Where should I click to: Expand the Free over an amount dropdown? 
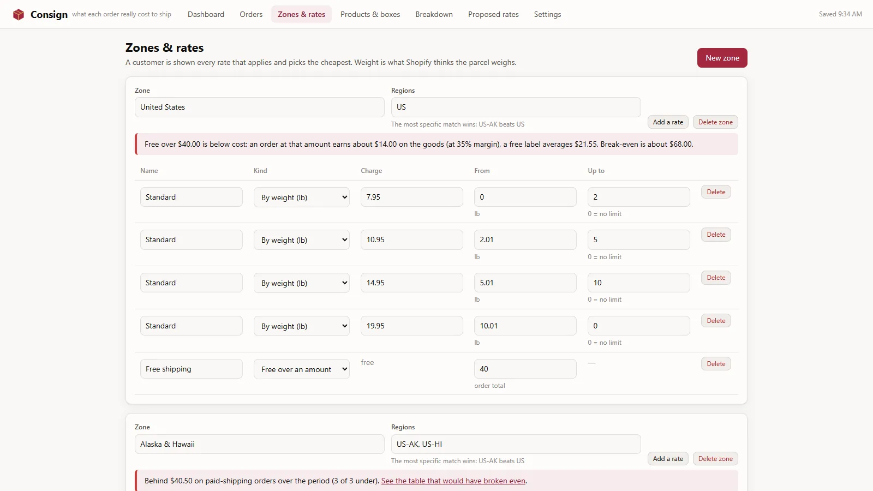click(x=302, y=369)
